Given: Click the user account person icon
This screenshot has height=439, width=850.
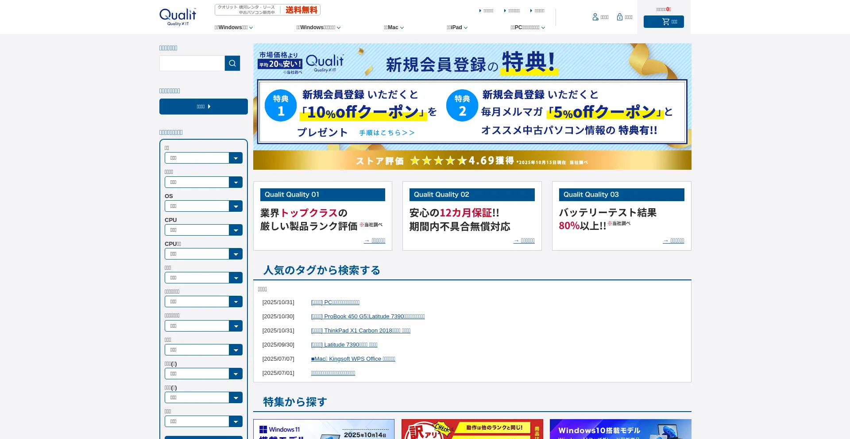Looking at the screenshot, I should 595,17.
